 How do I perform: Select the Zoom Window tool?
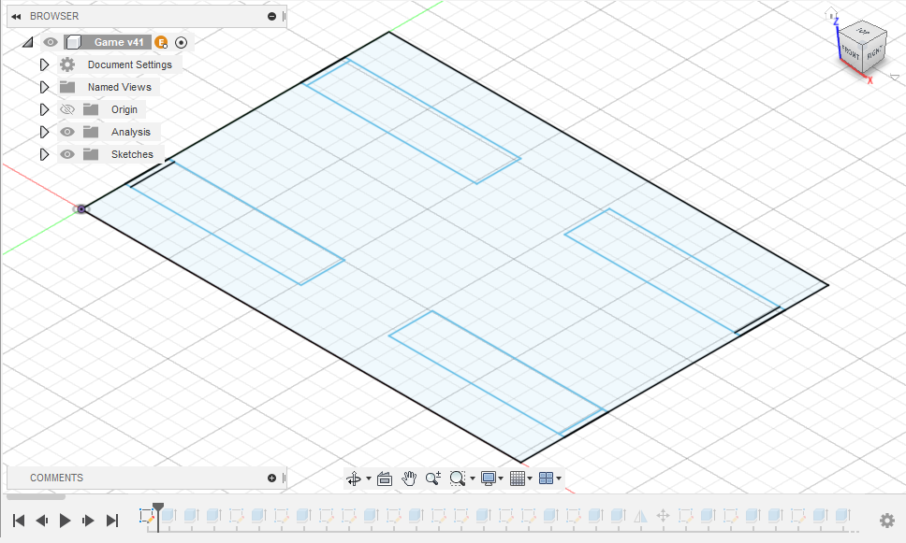point(458,478)
